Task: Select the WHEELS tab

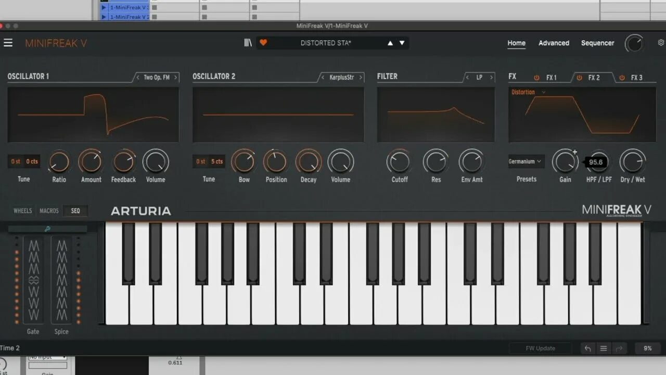Action: [x=22, y=211]
